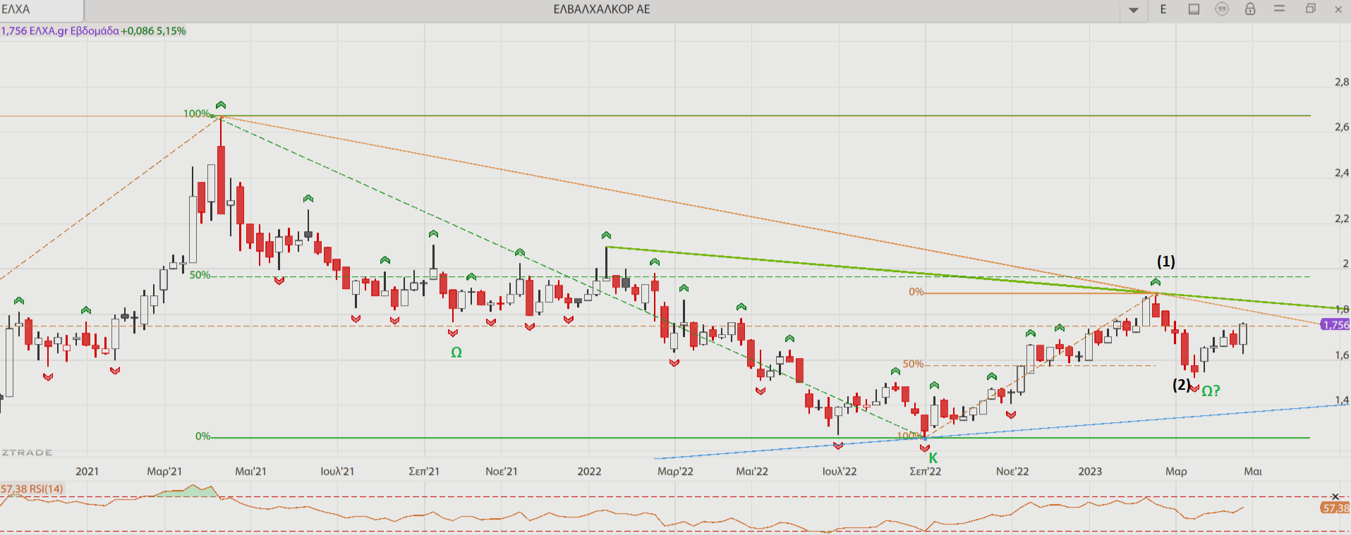
Task: Open the chart options dropdown arrow
Action: (x=1134, y=10)
